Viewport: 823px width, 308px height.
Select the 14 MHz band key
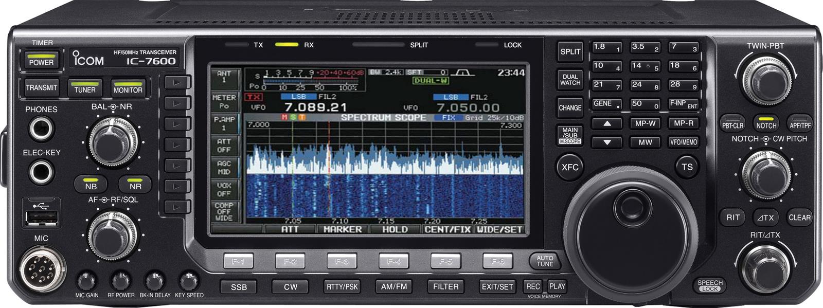click(645, 67)
